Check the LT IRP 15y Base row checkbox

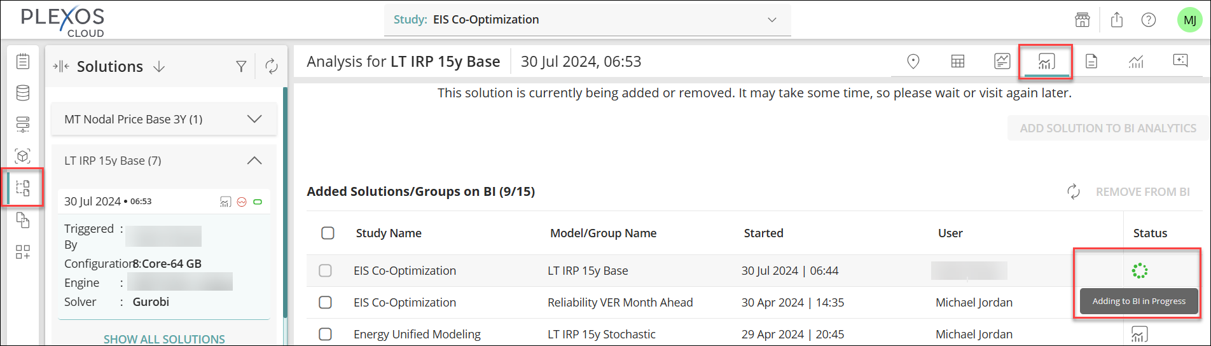(x=325, y=271)
